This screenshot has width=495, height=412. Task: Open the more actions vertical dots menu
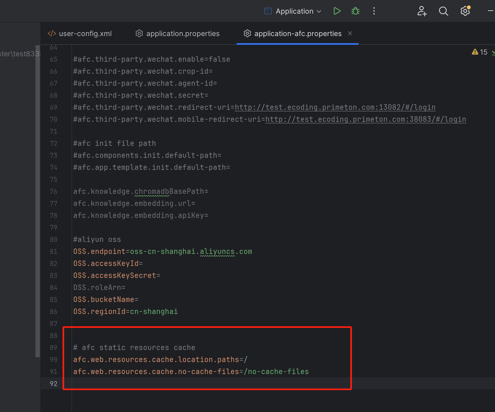click(x=374, y=11)
